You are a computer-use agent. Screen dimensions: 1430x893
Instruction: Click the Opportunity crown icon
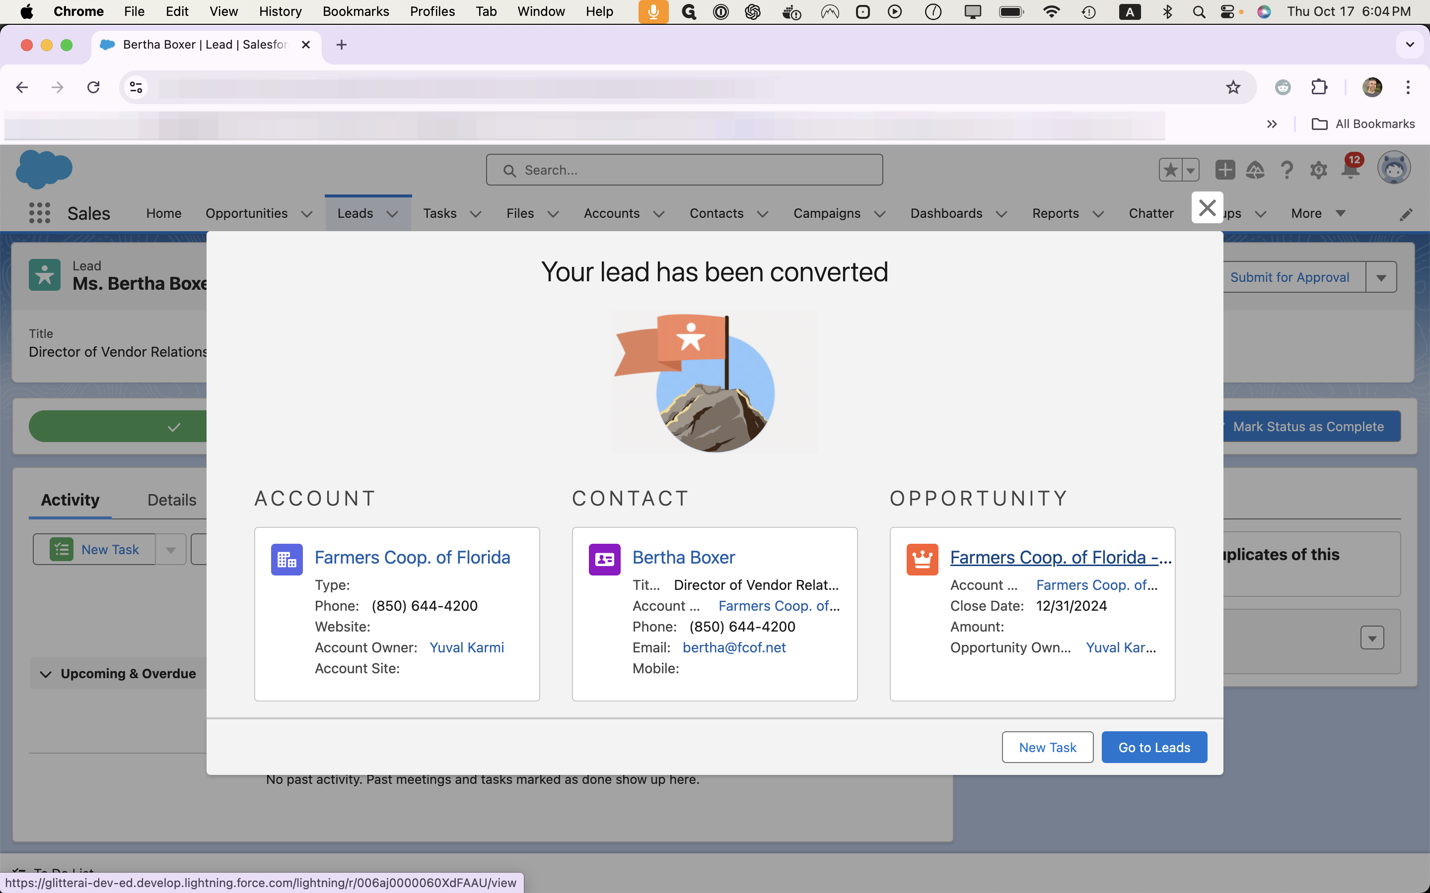tap(923, 559)
